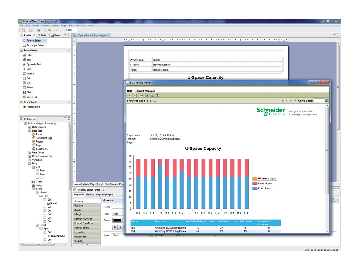Apply bold using the B button in Property Editor
This screenshot has height=269, width=359.
click(x=115, y=227)
